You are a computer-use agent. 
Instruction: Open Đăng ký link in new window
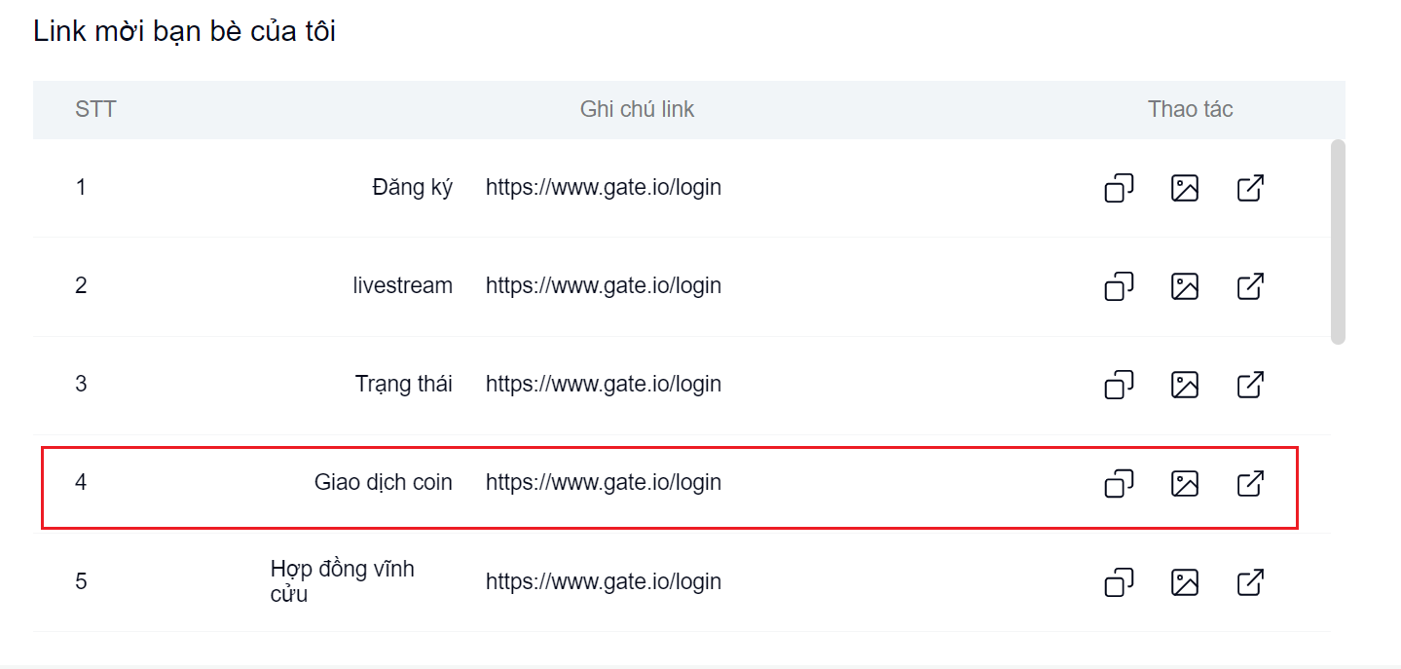(x=1250, y=188)
